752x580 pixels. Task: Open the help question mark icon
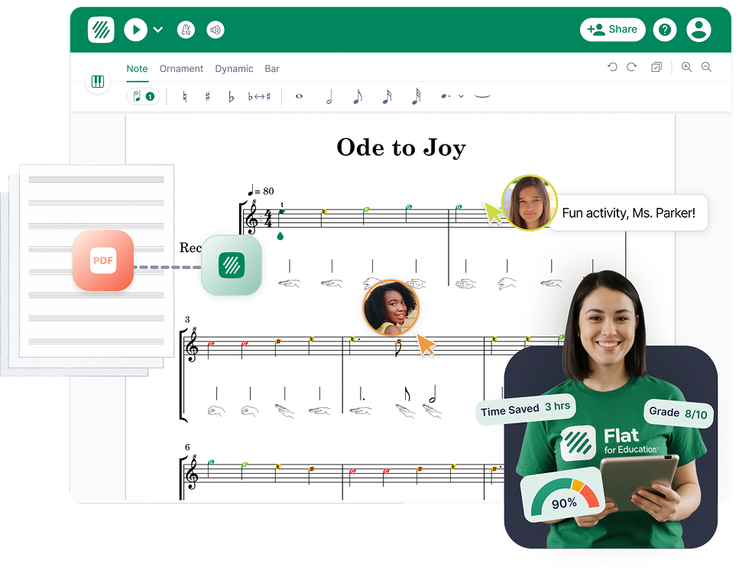(665, 30)
